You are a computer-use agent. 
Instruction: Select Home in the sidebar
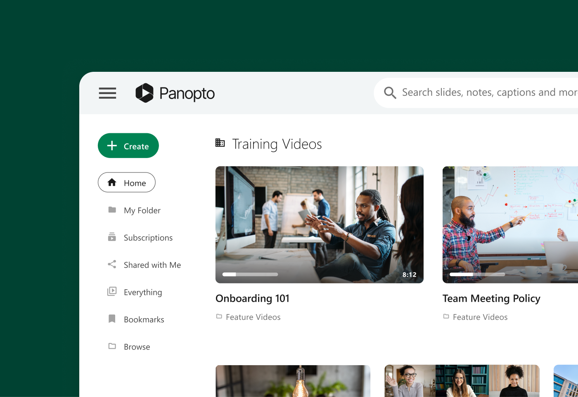[x=127, y=182]
